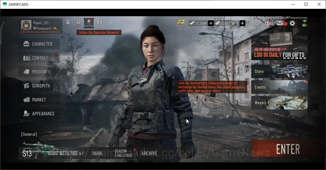Open the ARCHIVE tab
Viewport: 326px width, 170px height.
tap(149, 153)
